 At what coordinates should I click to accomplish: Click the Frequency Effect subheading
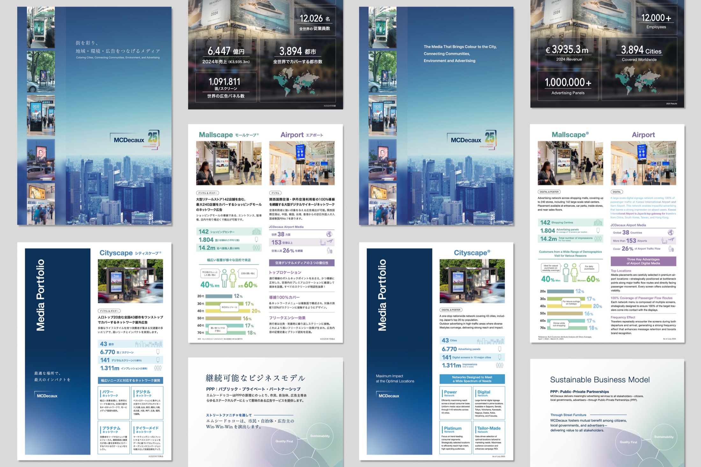pos(623,317)
